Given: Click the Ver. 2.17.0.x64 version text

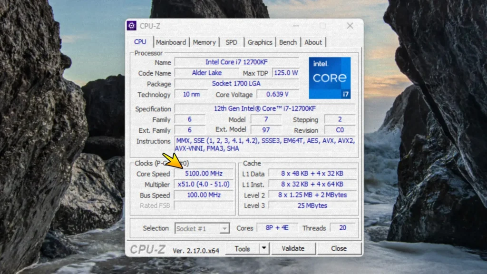Looking at the screenshot, I should (196, 250).
